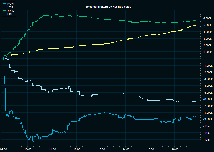Select the 13:00 label on x-axis

click(x=101, y=149)
